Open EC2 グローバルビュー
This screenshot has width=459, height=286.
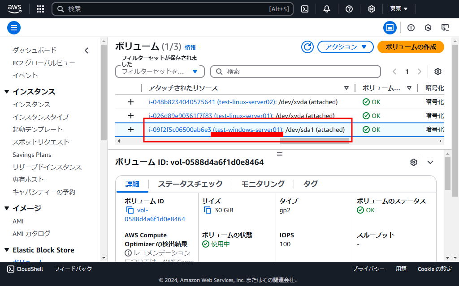pos(44,63)
